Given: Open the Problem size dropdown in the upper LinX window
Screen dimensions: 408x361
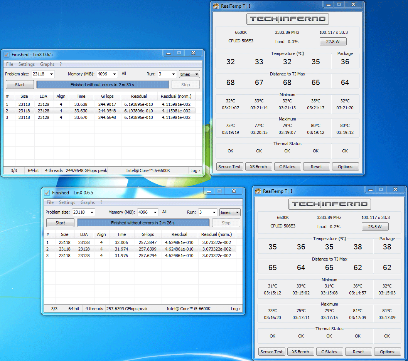Looking at the screenshot, I should [52, 74].
